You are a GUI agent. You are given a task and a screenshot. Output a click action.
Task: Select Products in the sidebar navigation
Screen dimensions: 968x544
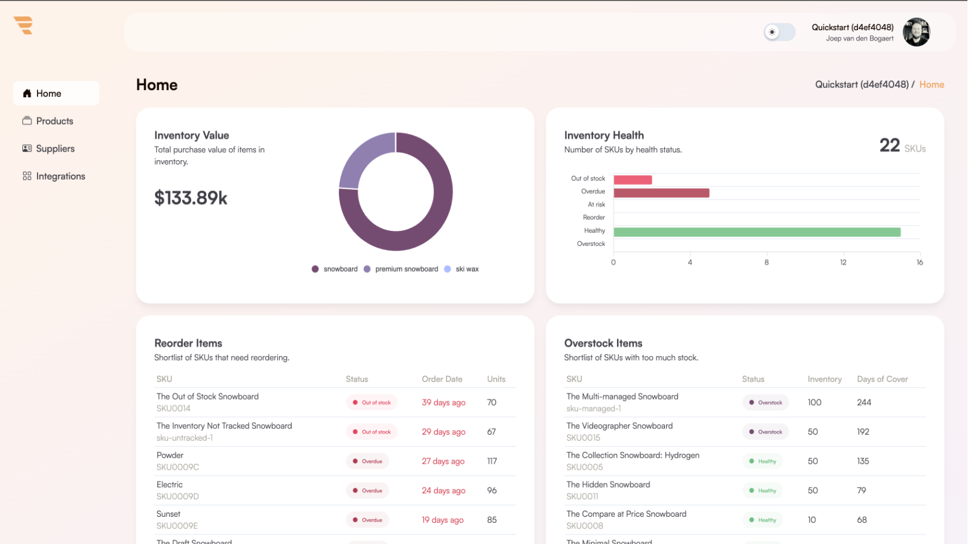(54, 120)
